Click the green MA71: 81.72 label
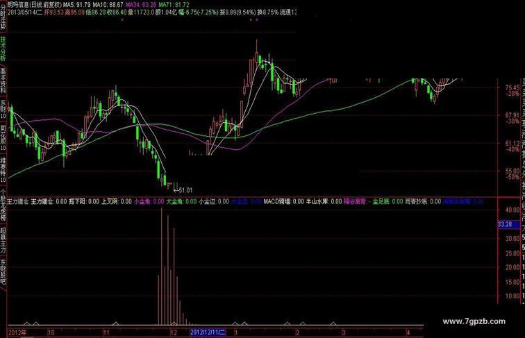This screenshot has width=525, height=338. [174, 5]
